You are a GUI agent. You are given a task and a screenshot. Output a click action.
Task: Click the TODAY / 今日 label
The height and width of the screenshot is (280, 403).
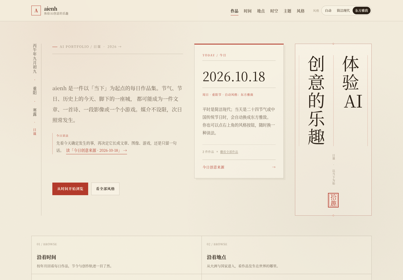point(214,55)
